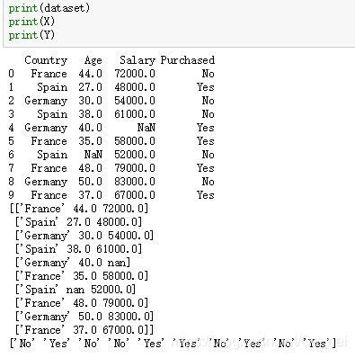This screenshot has width=355, height=358.
Task: Click the NaN Salary in dataframe row 4
Action: 146,128
